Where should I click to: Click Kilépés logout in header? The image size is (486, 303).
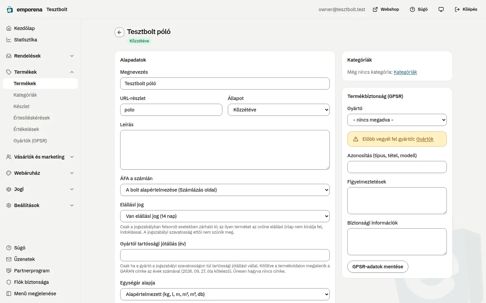click(x=466, y=9)
